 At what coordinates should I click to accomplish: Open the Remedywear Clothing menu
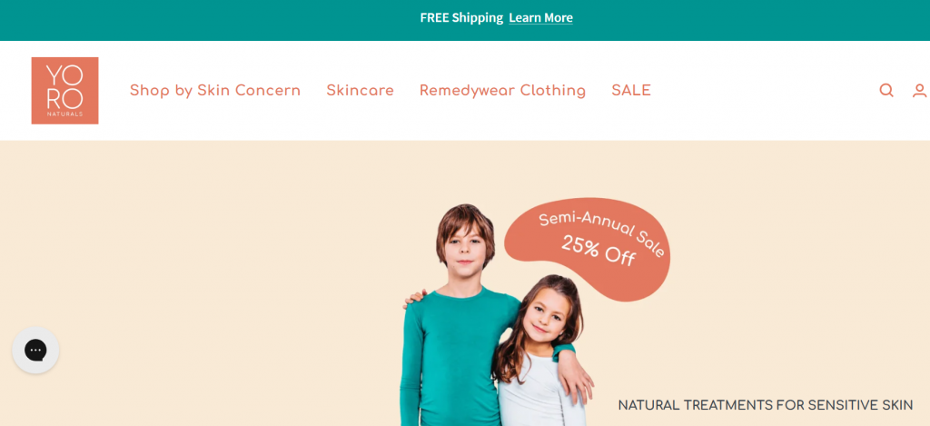tap(502, 90)
